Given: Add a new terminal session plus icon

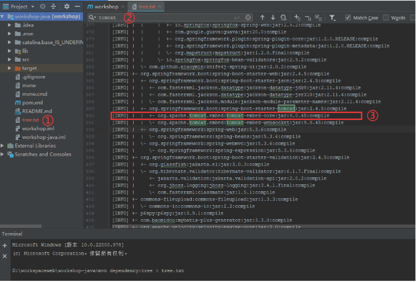Looking at the screenshot, I should (x=5, y=245).
